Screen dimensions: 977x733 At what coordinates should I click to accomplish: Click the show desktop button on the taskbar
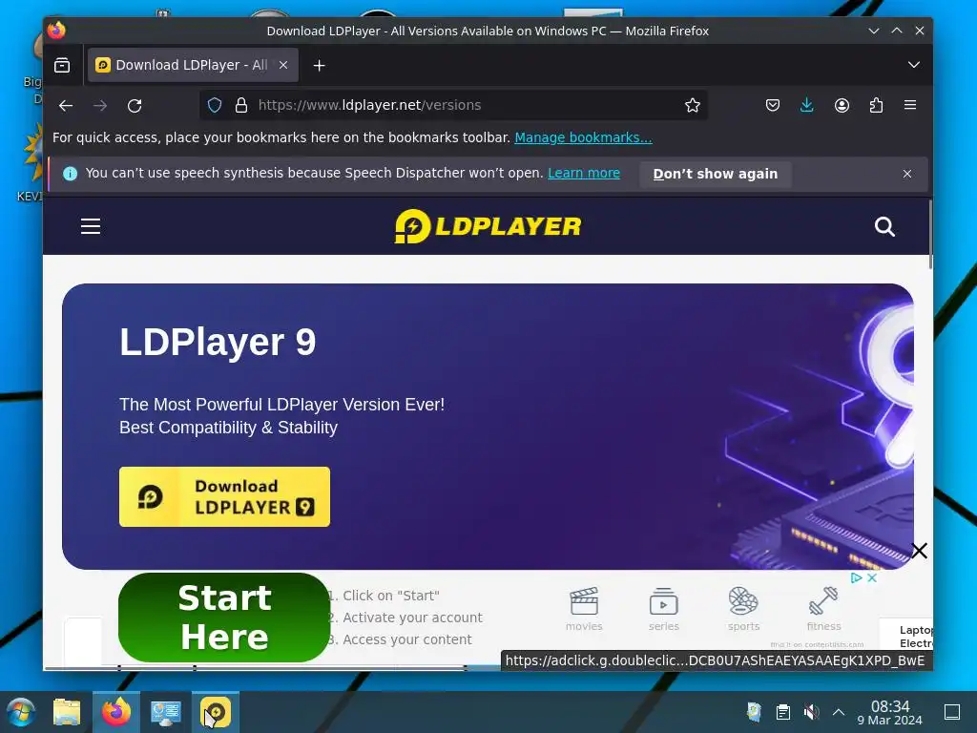coord(952,712)
